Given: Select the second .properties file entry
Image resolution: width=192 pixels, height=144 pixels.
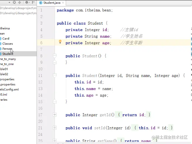Looking at the screenshot, I should point(8,85).
